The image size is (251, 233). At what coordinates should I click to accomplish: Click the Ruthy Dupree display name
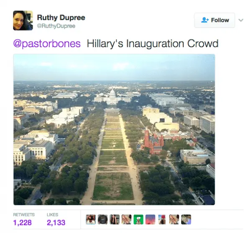coord(61,18)
